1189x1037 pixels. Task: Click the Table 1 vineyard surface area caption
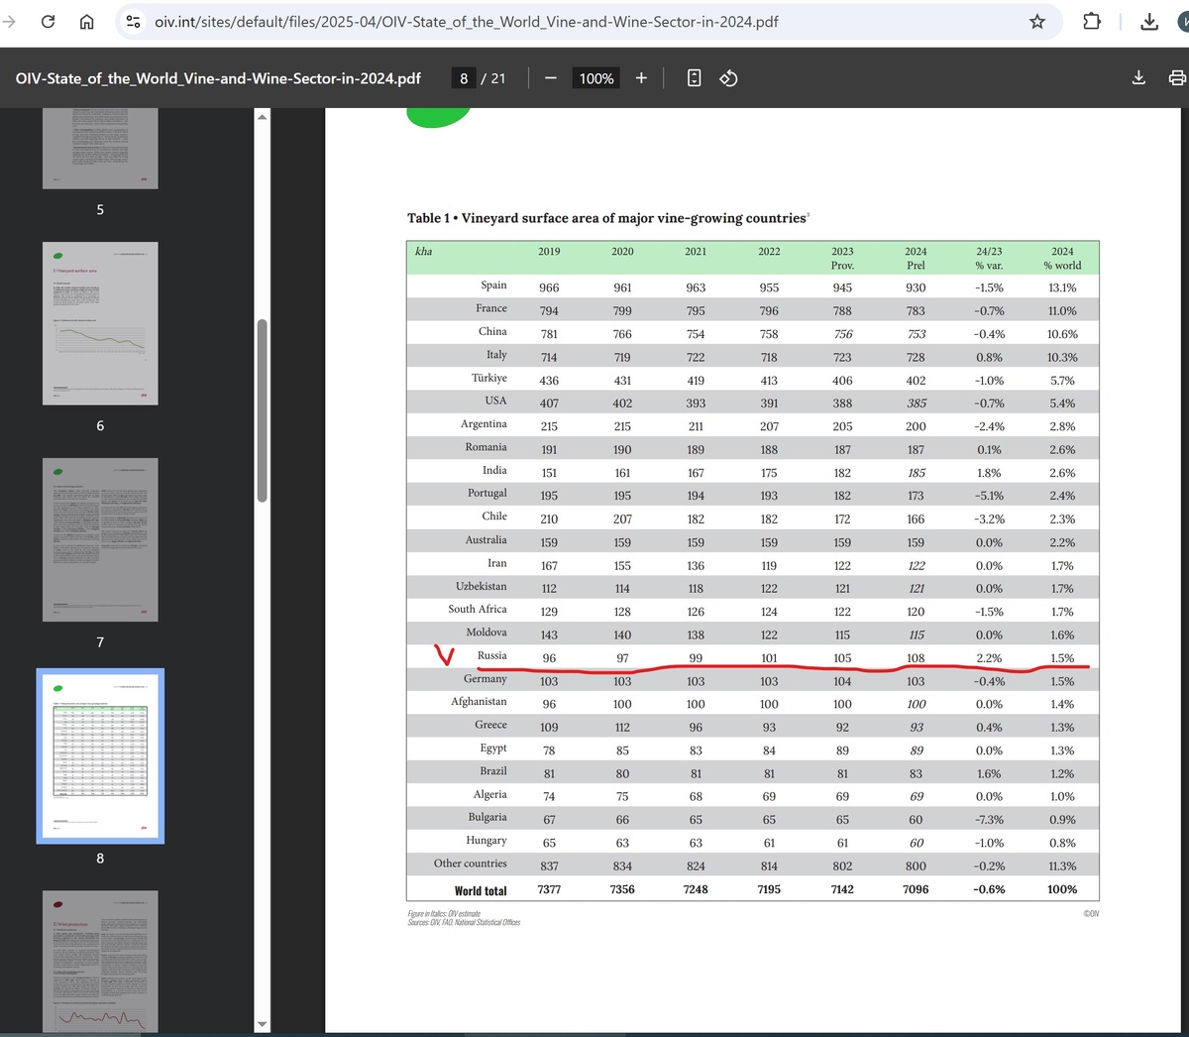pos(607,218)
